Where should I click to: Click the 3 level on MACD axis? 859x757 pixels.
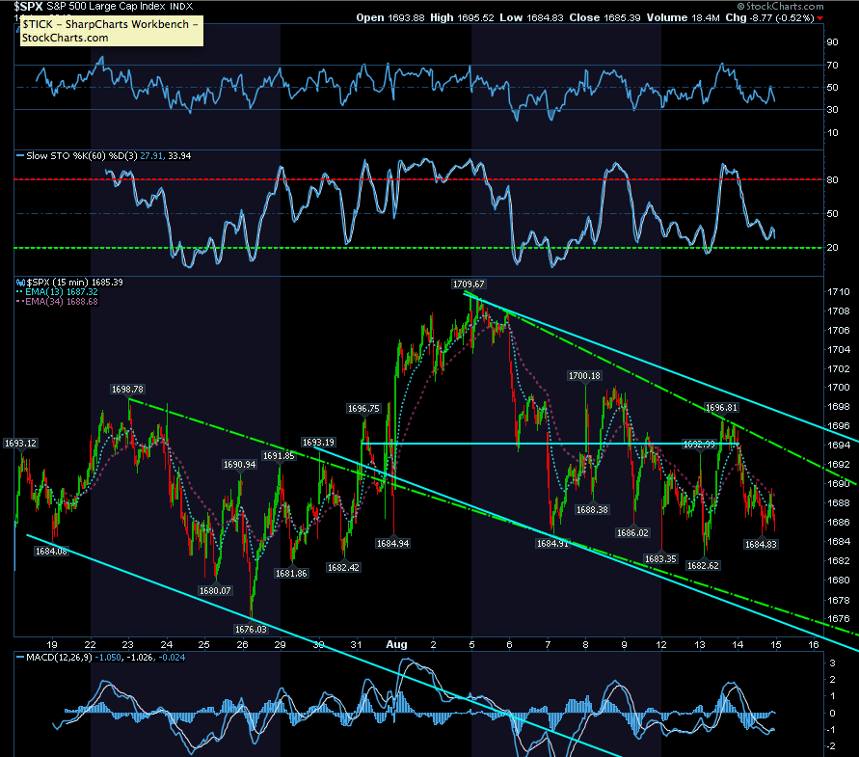click(x=833, y=663)
